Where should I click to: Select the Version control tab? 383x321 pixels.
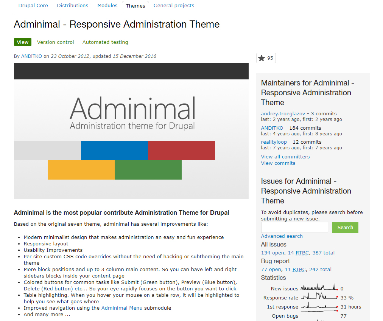point(55,42)
